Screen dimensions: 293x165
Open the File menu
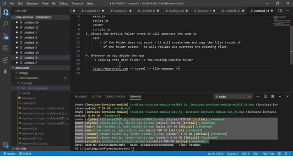click(12, 3)
